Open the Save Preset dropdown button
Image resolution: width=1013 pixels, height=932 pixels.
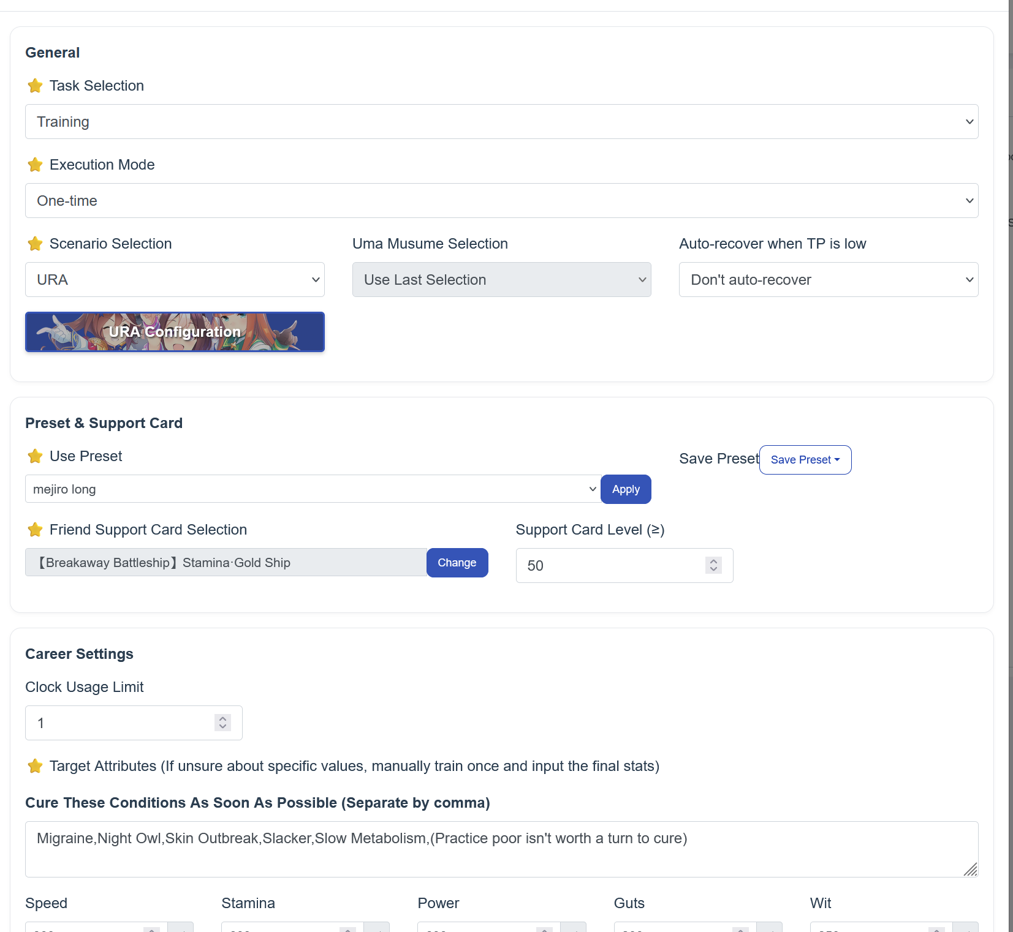(x=805, y=460)
